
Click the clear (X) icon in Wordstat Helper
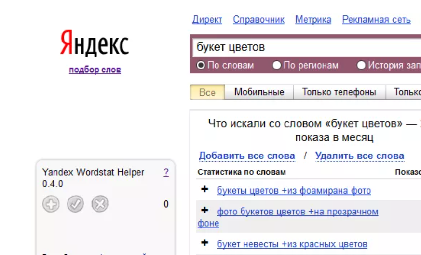[x=100, y=204]
